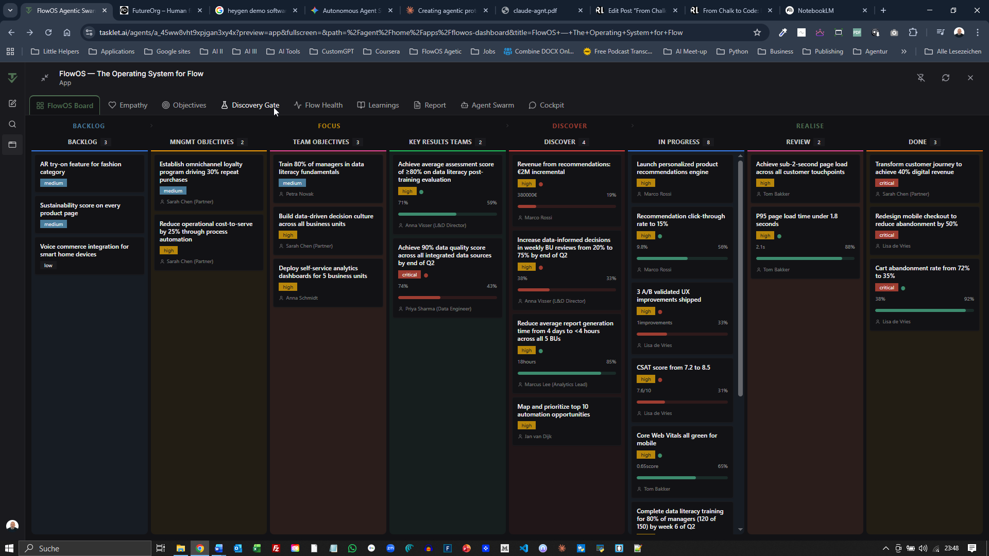Open the Objectives tab
The image size is (989, 556).
[184, 105]
